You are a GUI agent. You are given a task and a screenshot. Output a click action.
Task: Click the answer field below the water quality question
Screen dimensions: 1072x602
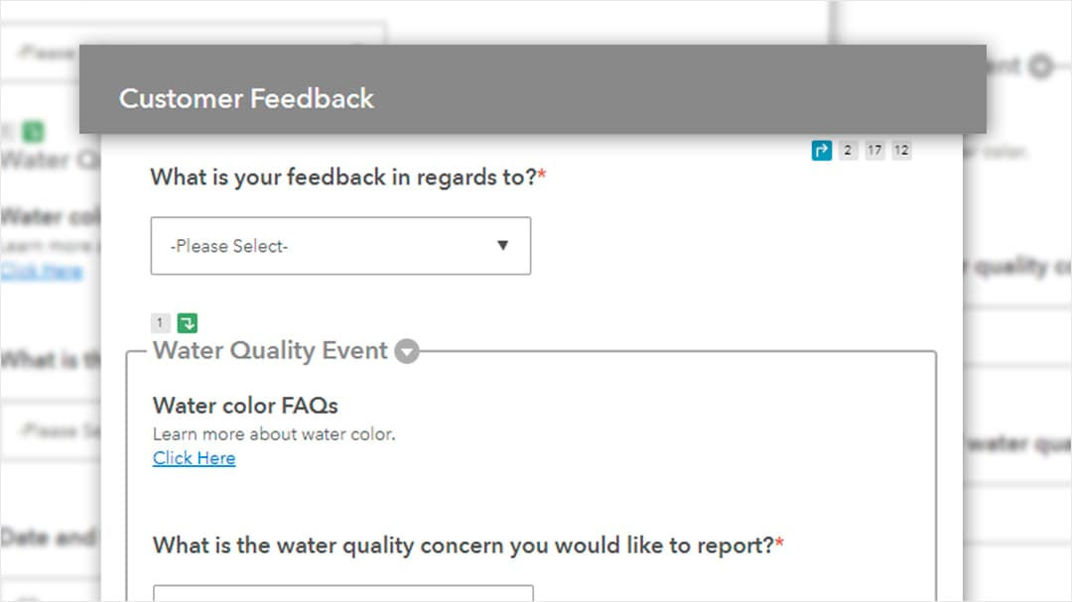tap(342, 595)
